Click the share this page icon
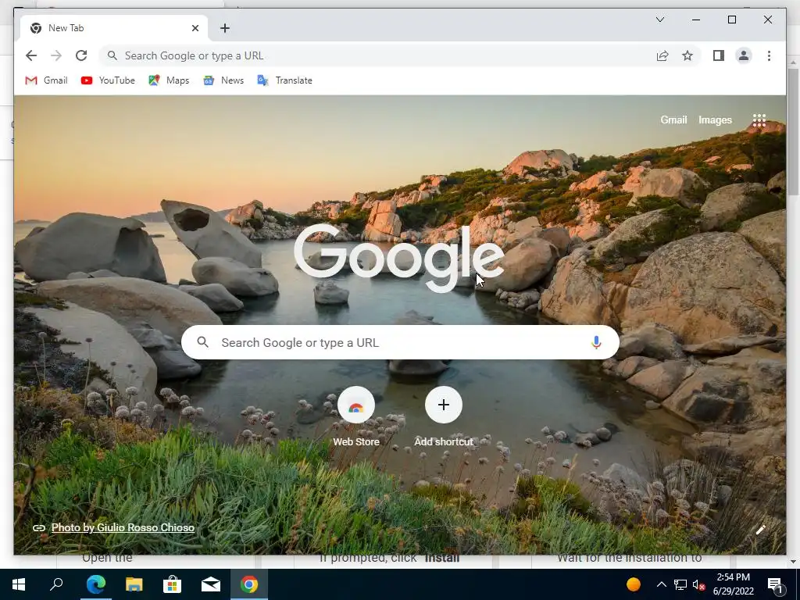 tap(662, 55)
